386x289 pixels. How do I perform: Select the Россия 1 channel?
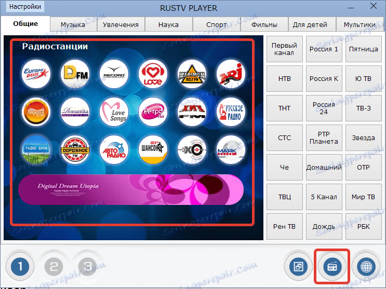[x=324, y=49]
